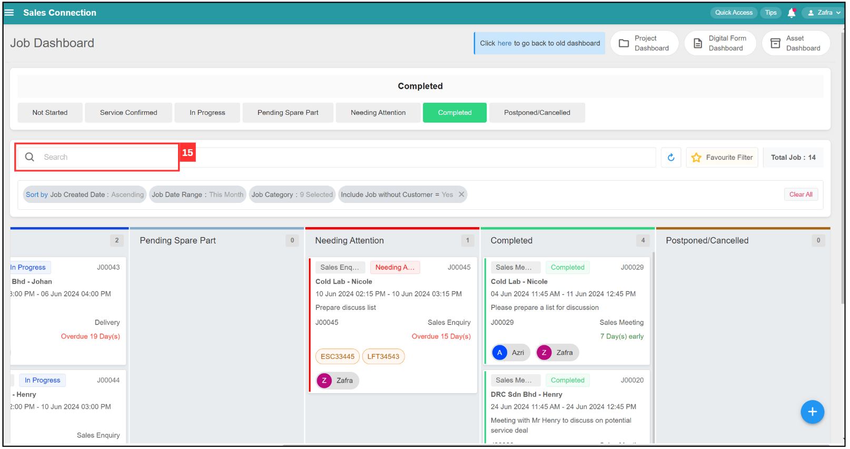Click the Favourite Filter star icon
This screenshot has width=850, height=449.
[696, 158]
